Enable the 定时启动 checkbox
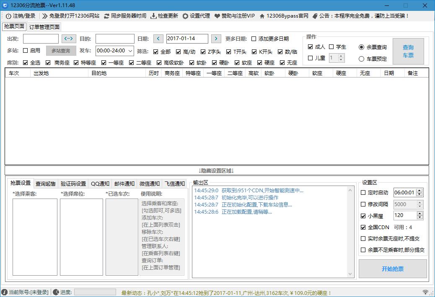Image resolution: width=435 pixels, height=297 pixels. pyautogui.click(x=363, y=192)
